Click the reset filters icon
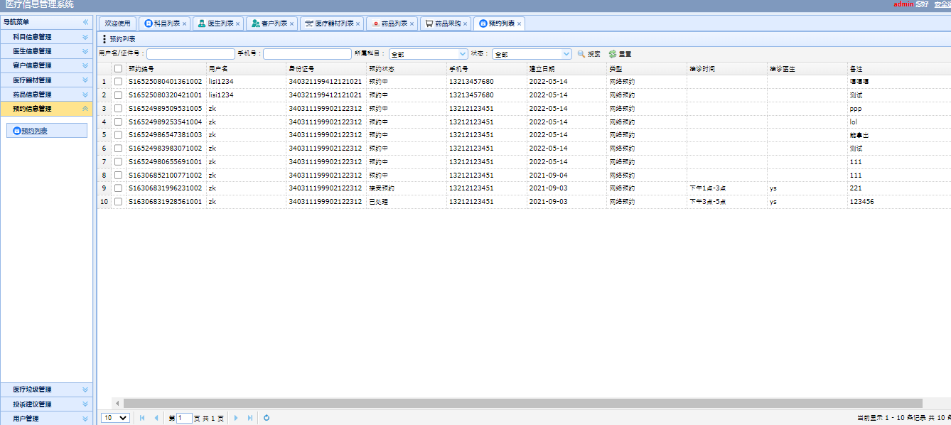Image resolution: width=951 pixels, height=425 pixels. (x=612, y=54)
